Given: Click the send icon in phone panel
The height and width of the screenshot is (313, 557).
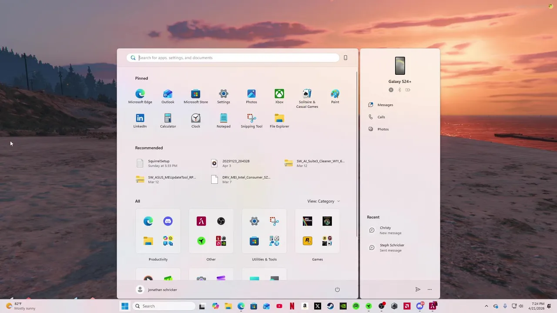Looking at the screenshot, I should click(418, 290).
